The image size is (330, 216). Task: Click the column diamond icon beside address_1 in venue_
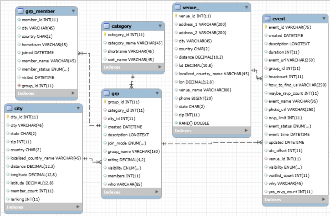coord(176,24)
